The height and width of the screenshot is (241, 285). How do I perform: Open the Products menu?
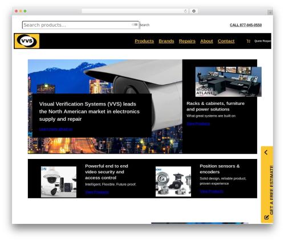pyautogui.click(x=144, y=41)
